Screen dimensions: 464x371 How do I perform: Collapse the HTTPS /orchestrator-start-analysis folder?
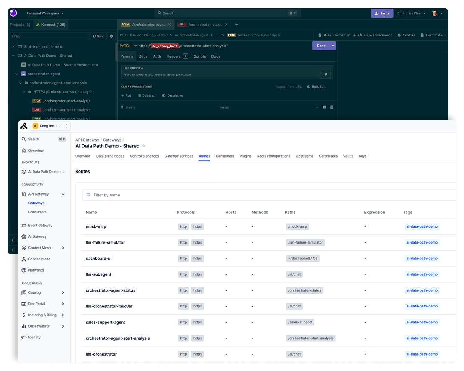(24, 92)
